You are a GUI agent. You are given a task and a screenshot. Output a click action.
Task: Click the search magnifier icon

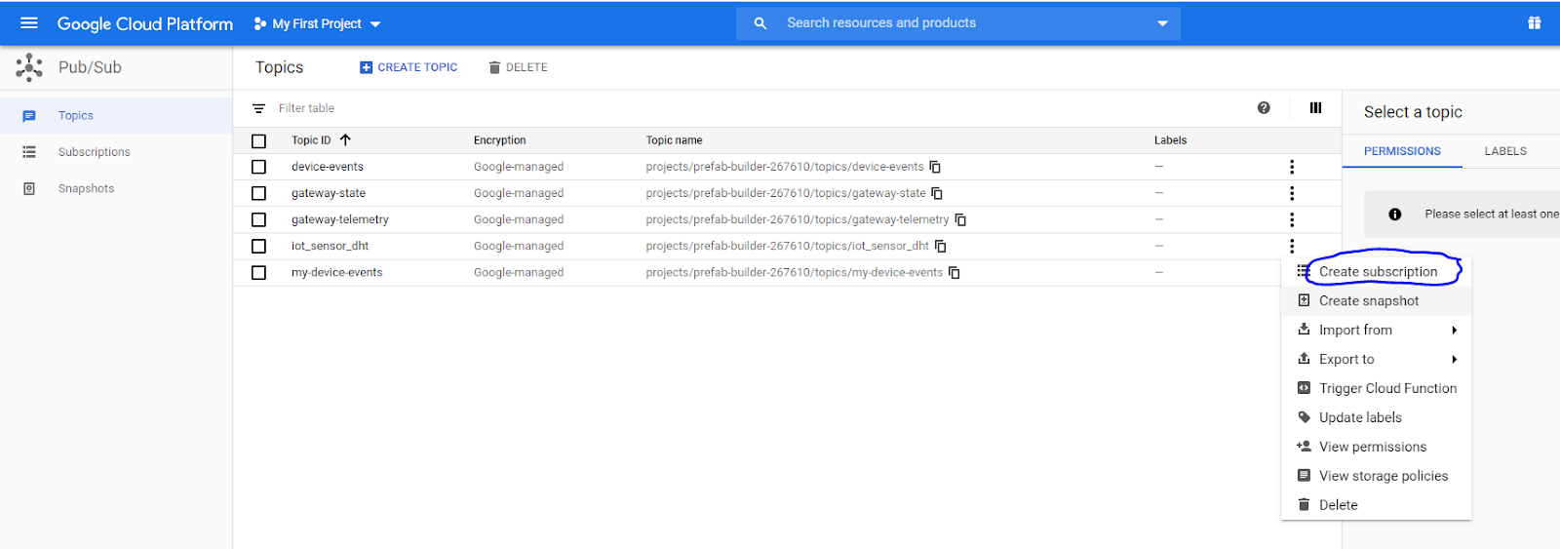pos(760,22)
